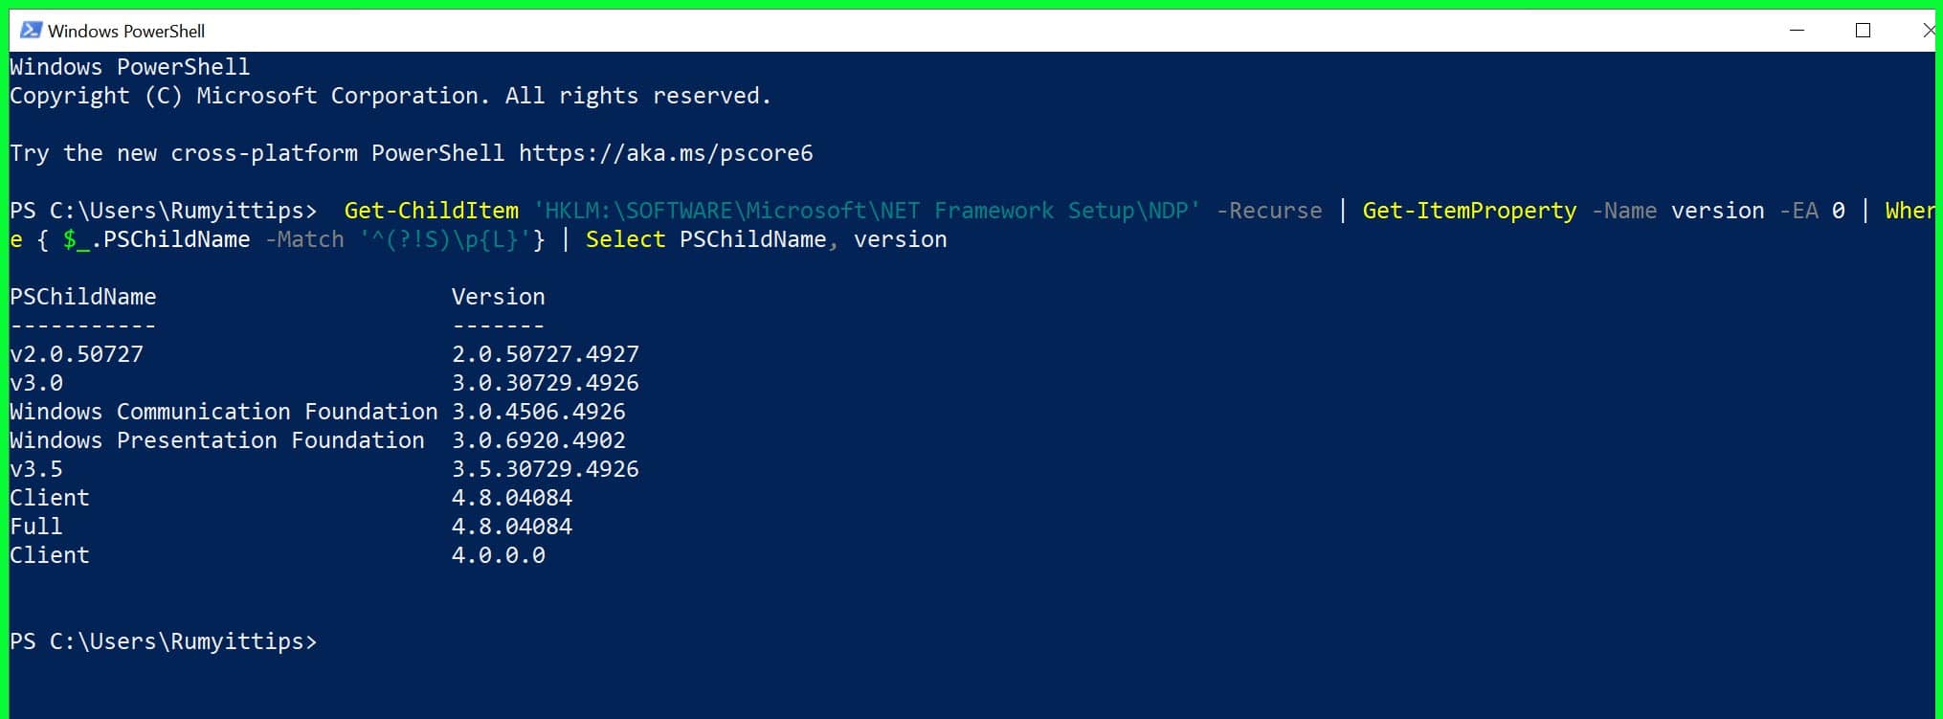Click the Full row version 4.8.04084
This screenshot has height=719, width=1943.
pos(511,527)
